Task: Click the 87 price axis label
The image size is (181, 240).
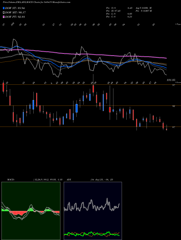Action: click(x=173, y=127)
